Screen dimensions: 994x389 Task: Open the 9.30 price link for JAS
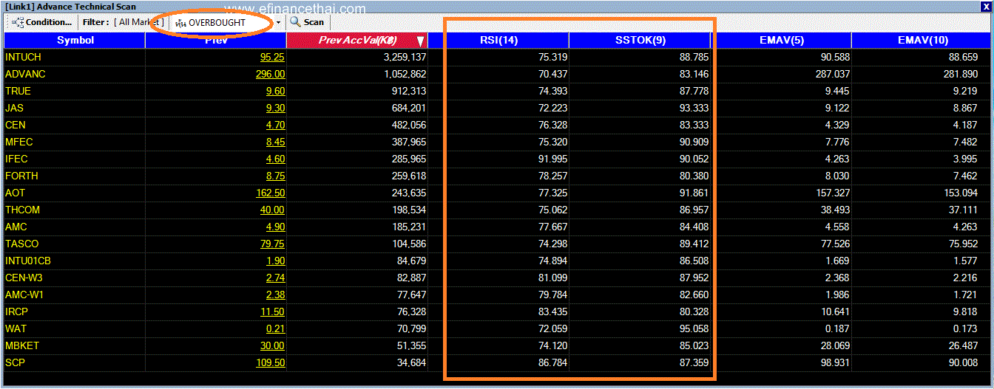(x=275, y=108)
